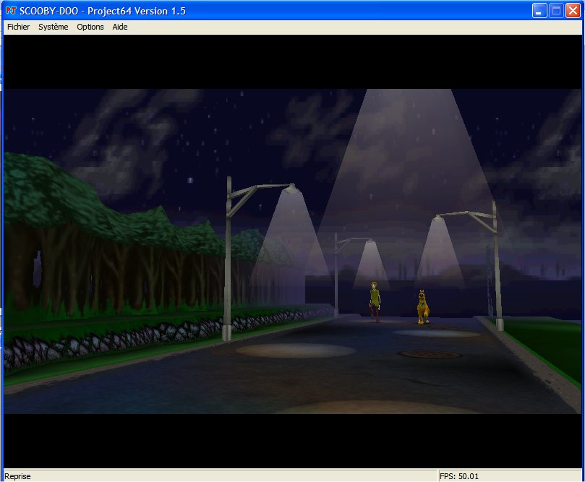Open the Fichier menu

18,27
